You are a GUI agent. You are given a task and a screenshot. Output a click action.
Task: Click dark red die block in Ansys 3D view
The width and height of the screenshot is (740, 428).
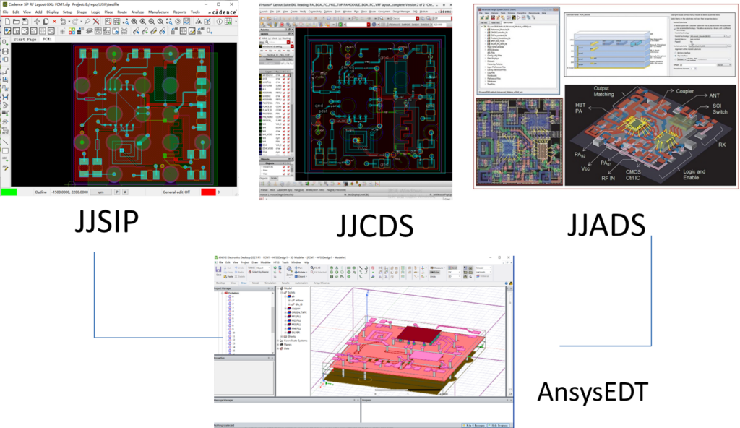[418, 333]
